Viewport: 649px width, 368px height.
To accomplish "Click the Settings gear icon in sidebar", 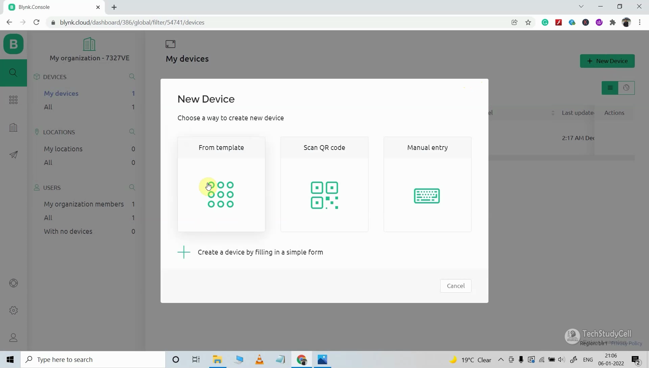I will point(14,310).
